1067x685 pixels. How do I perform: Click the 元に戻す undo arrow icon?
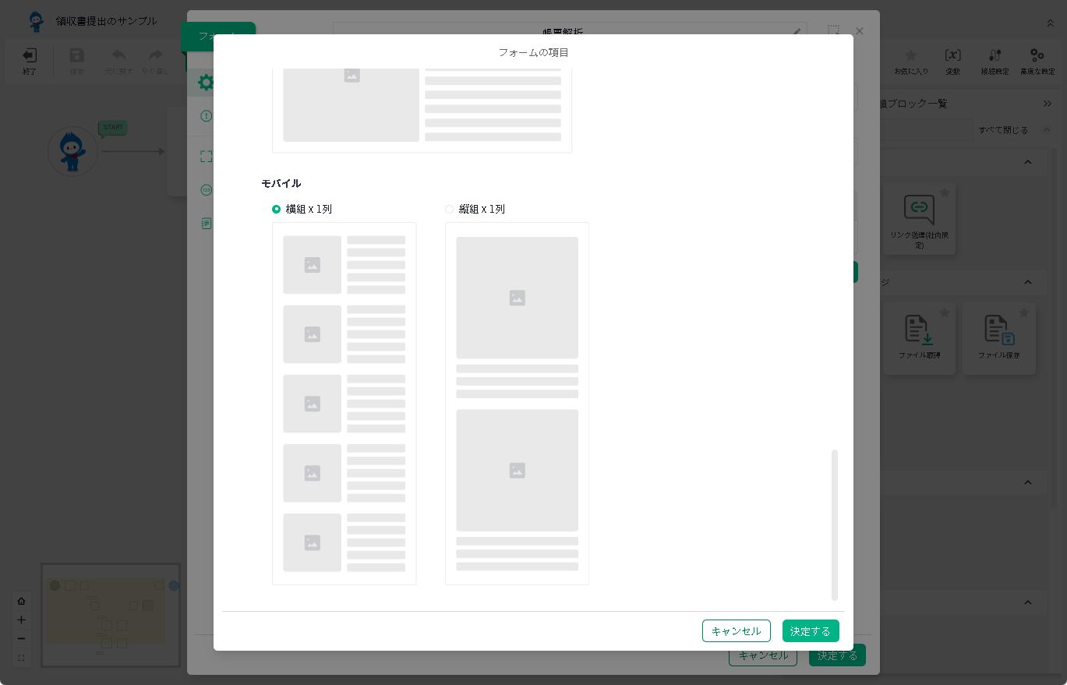(119, 55)
